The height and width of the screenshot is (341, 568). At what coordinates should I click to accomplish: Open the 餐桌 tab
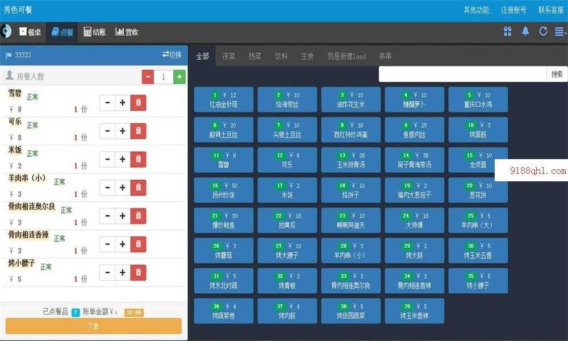tap(31, 32)
